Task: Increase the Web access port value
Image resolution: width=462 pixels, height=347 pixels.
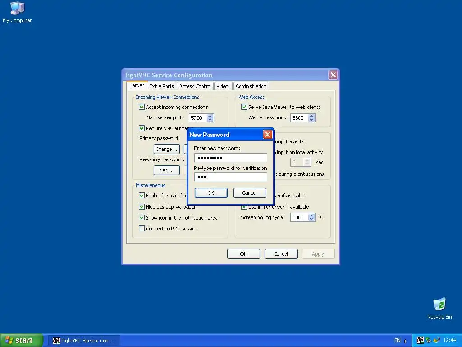Action: (x=312, y=116)
